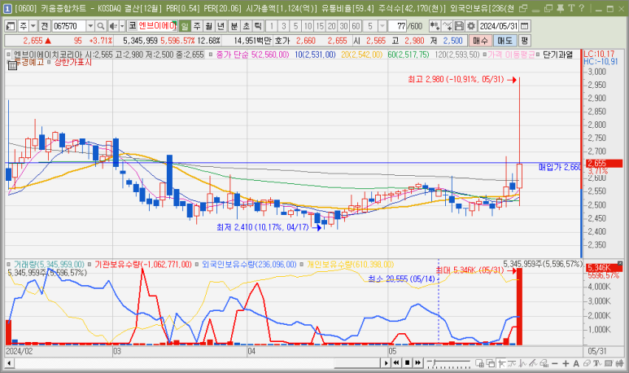This screenshot has height=373, width=629.
Task: Click the 매도 sell button
Action: (505, 41)
